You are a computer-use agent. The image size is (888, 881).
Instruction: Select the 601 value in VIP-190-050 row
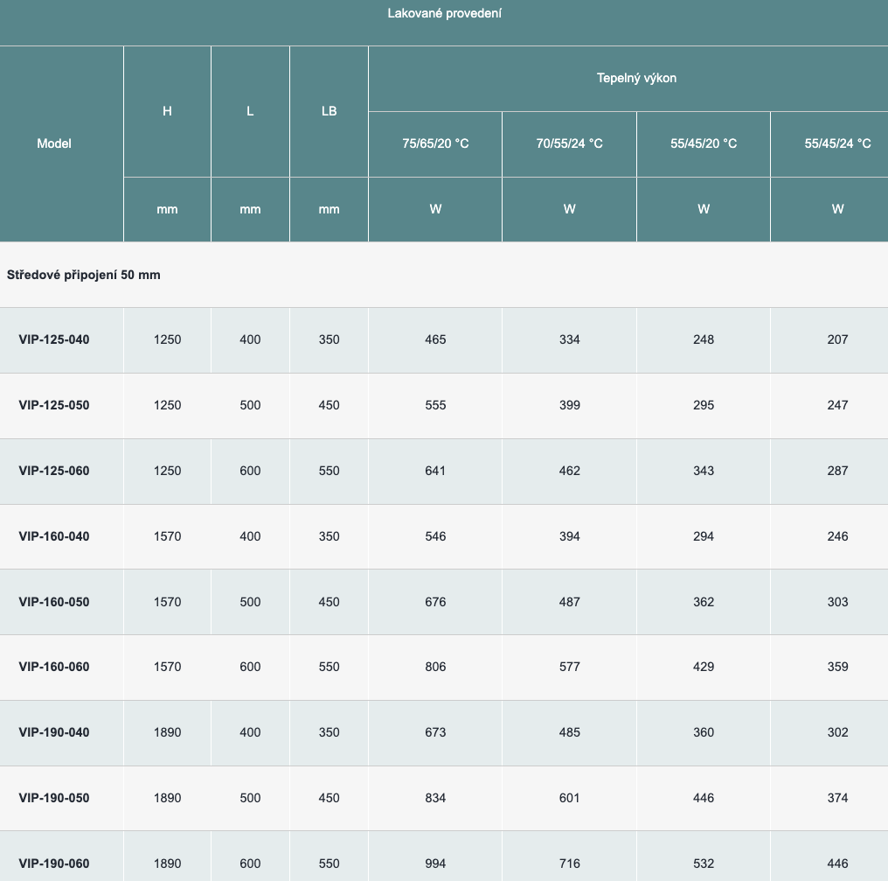click(x=569, y=798)
